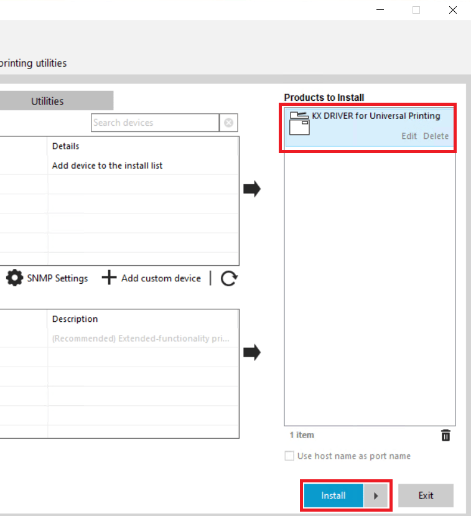
Task: Enable Use host name as port name
Action: [x=289, y=456]
